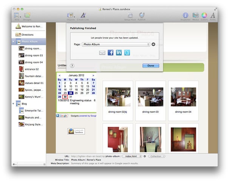The height and width of the screenshot is (182, 229).
Task: Open the sidebar gear action menu
Action: (14, 164)
